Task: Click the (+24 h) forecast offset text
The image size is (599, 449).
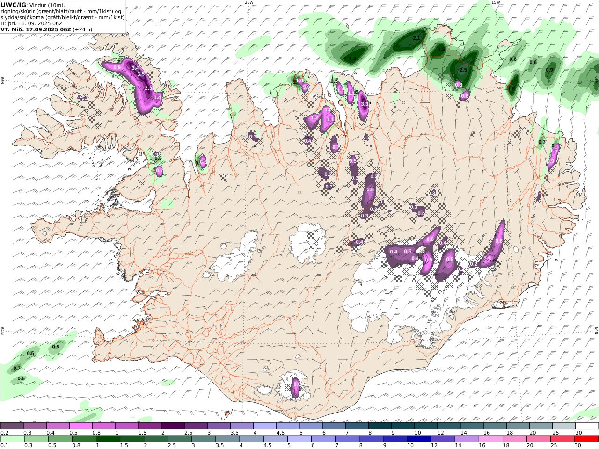Action: [82, 29]
